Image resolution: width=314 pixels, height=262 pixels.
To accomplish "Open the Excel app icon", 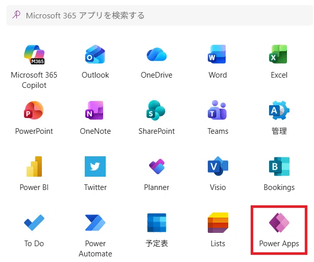I will click(279, 54).
